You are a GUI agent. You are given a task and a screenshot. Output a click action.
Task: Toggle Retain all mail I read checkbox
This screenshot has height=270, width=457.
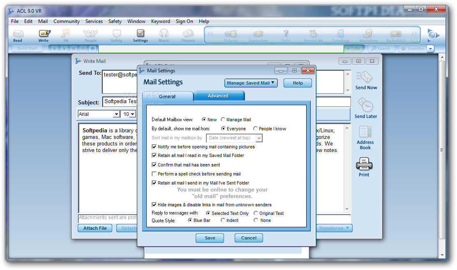tap(154, 155)
